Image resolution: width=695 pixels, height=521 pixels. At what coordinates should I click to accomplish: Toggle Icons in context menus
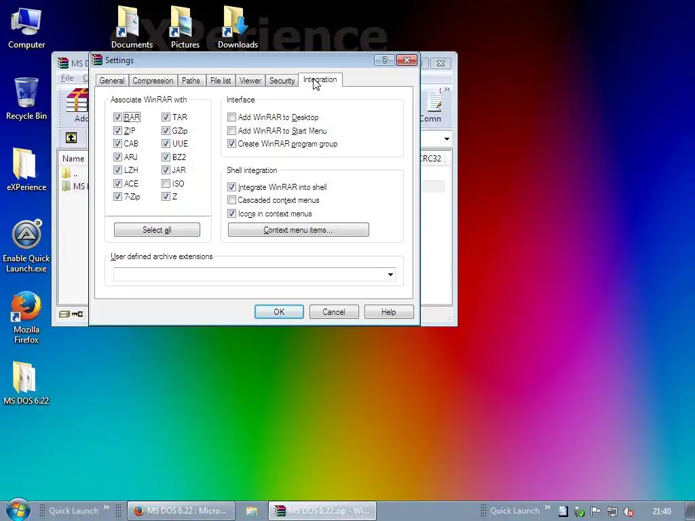click(231, 214)
